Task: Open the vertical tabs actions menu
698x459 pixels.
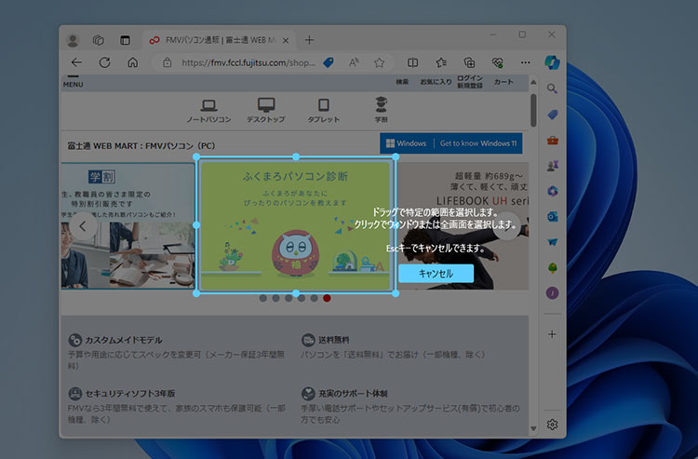Action: (125, 40)
